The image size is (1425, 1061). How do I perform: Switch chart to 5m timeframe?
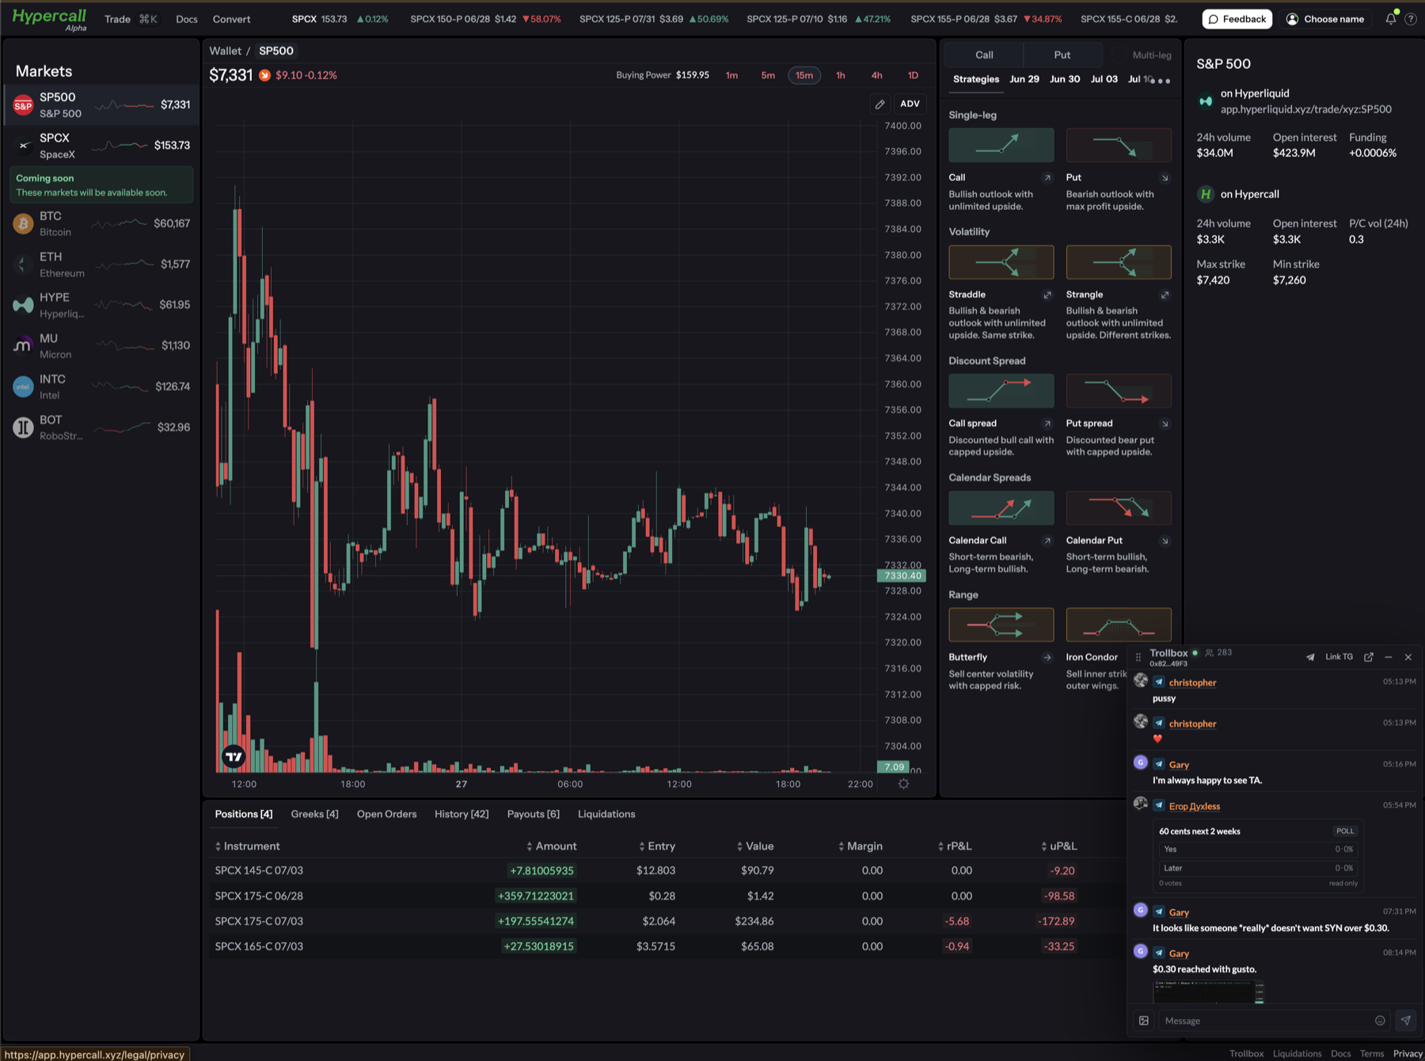click(x=768, y=75)
